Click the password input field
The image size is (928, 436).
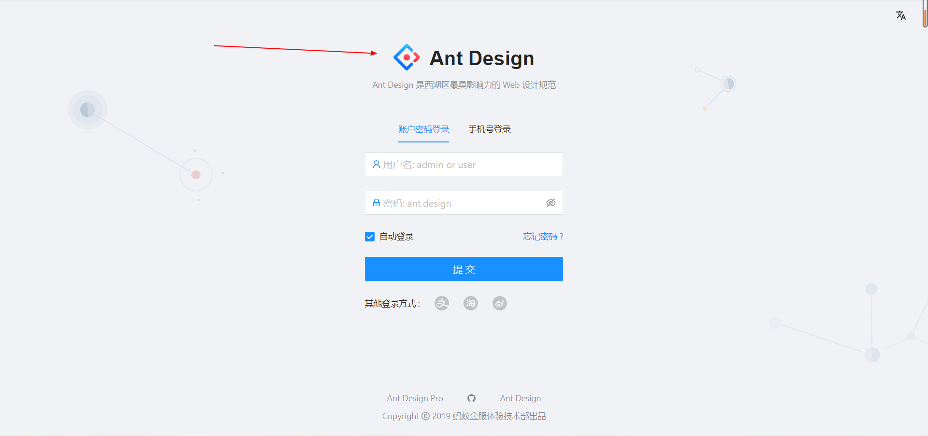tap(459, 203)
